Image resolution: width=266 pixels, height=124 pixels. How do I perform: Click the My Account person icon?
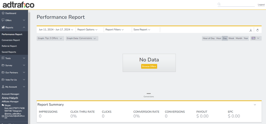point(3,87)
